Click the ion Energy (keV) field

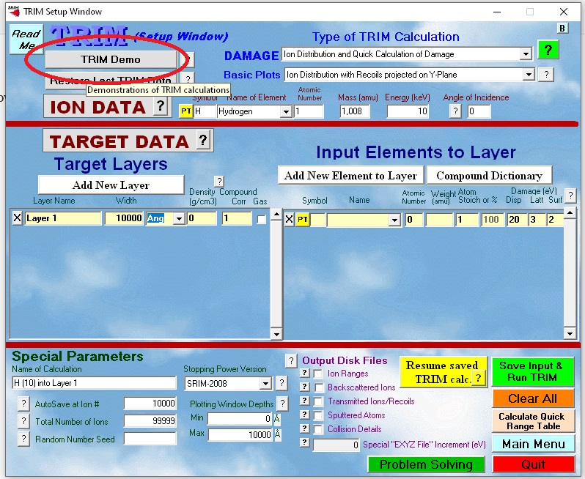tap(408, 111)
